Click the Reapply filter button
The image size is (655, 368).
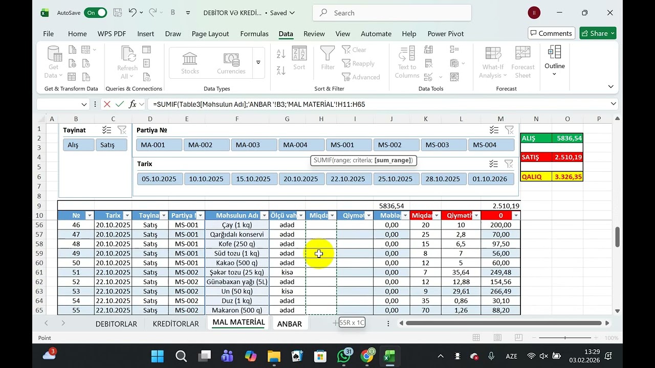(358, 63)
